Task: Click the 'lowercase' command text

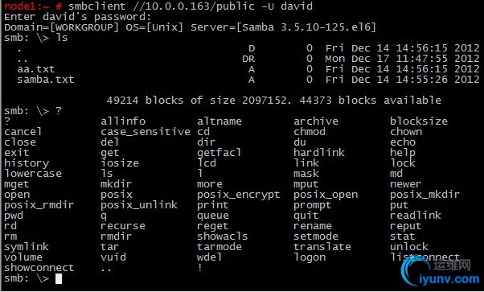Action: [x=33, y=173]
